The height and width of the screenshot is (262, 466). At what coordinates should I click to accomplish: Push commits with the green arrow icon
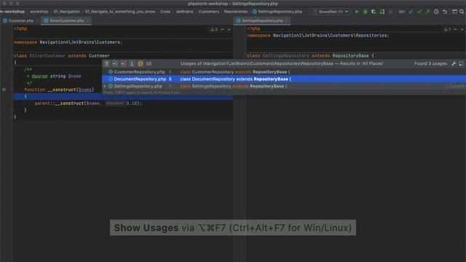[427, 12]
